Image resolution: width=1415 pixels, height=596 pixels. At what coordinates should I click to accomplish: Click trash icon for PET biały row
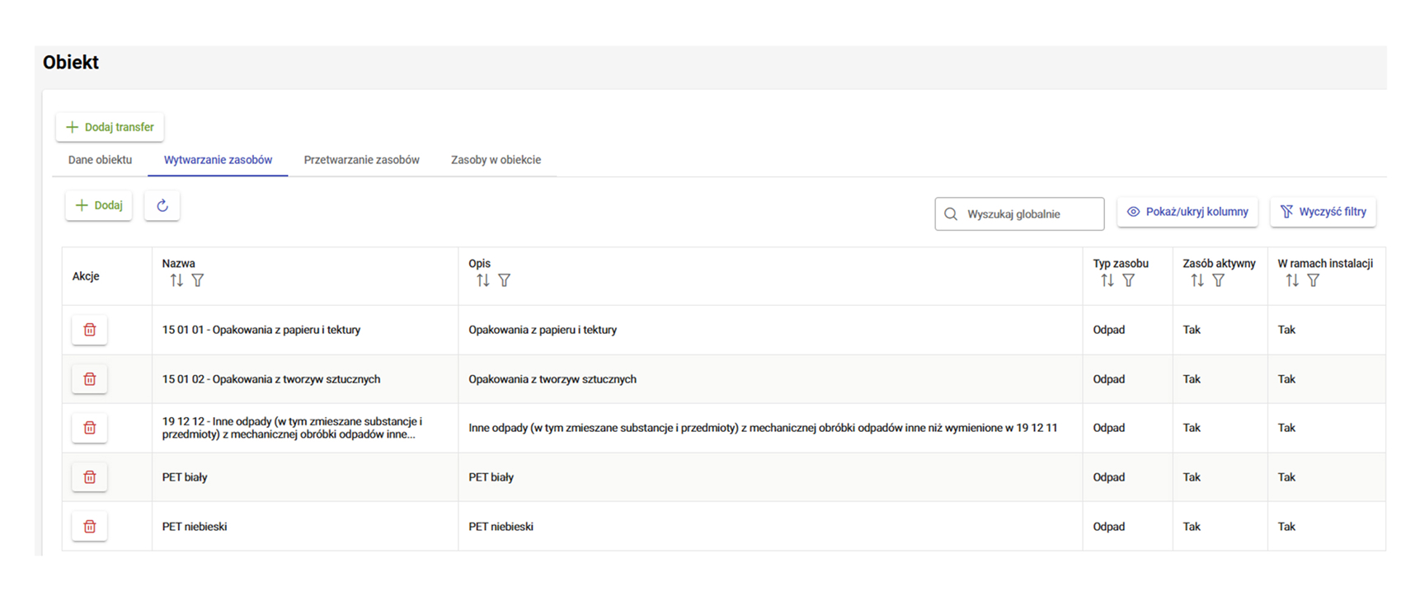click(x=90, y=477)
